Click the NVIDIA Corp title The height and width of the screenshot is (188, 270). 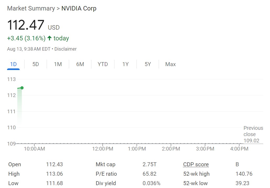(79, 8)
